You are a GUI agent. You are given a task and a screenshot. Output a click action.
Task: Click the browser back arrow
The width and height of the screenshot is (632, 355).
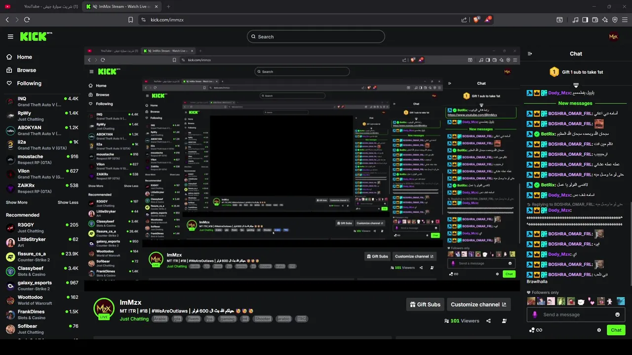click(7, 20)
